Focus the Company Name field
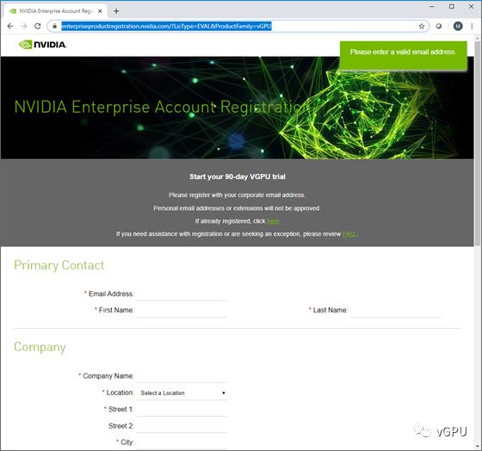Image resolution: width=482 pixels, height=451 pixels. (182, 376)
